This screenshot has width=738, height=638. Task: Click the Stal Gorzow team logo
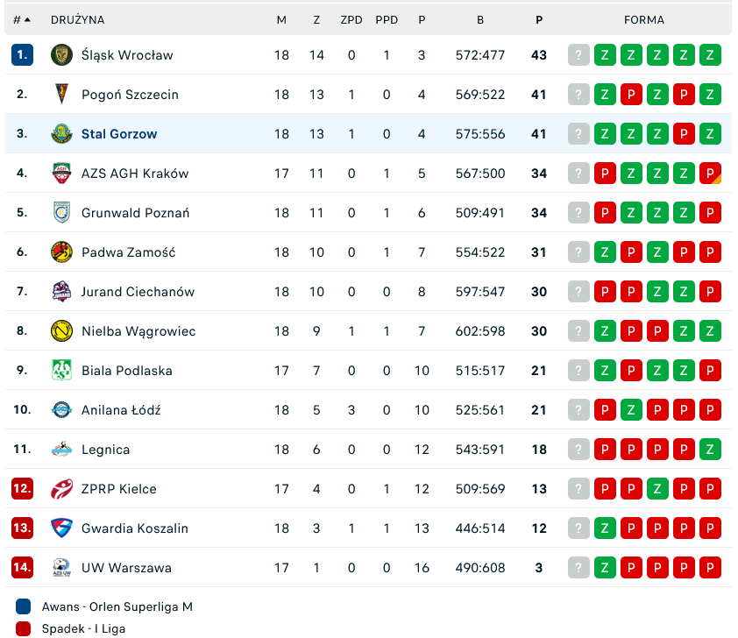(x=61, y=133)
